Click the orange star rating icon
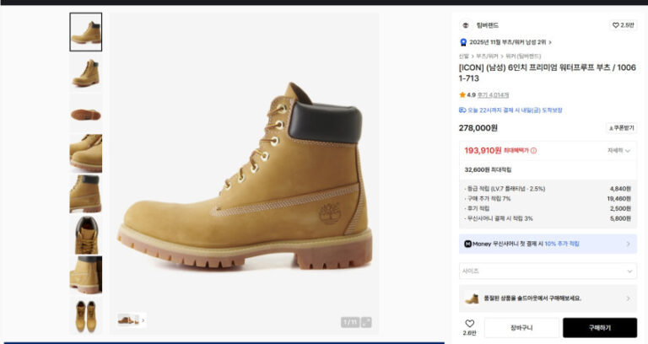The height and width of the screenshot is (344, 648). click(x=462, y=95)
